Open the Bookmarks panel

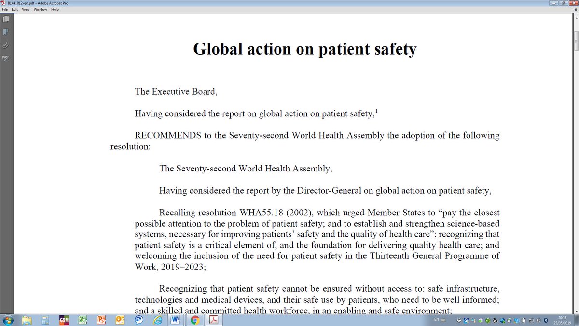coord(5,32)
